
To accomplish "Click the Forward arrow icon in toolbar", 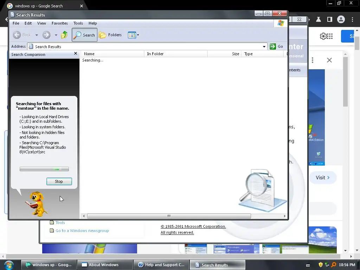I will (46, 35).
